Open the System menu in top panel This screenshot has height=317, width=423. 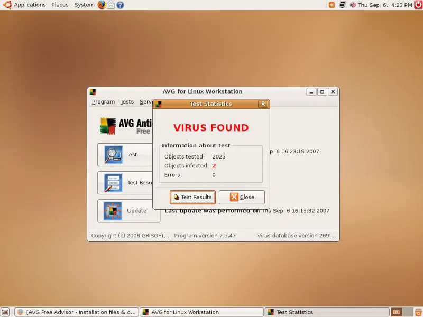click(84, 5)
